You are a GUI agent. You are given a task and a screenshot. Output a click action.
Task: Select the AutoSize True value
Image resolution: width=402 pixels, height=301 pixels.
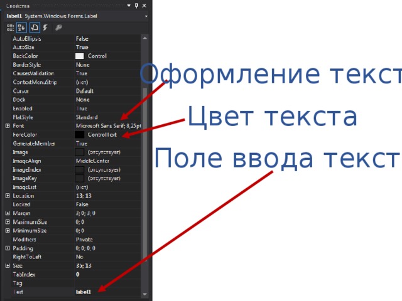click(x=82, y=48)
